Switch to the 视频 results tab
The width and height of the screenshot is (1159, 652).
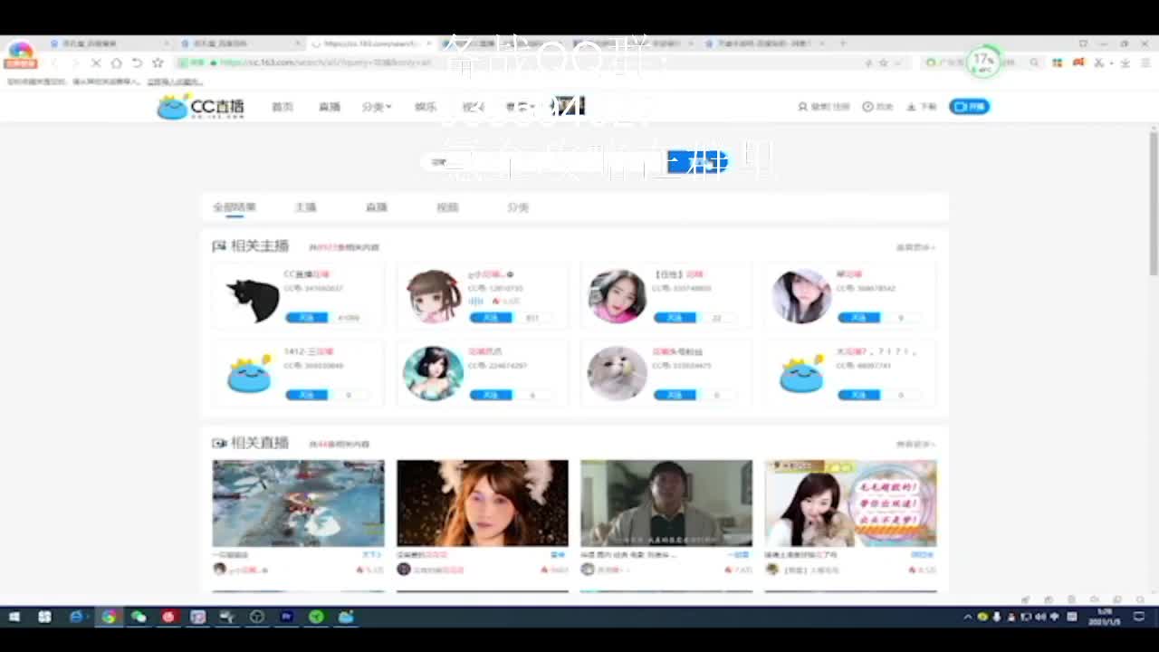(x=447, y=206)
